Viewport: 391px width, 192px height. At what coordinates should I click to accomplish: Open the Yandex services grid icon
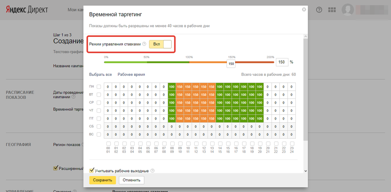(332, 10)
